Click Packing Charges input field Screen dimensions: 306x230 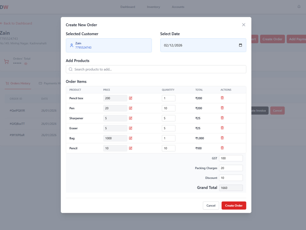click(x=231, y=168)
